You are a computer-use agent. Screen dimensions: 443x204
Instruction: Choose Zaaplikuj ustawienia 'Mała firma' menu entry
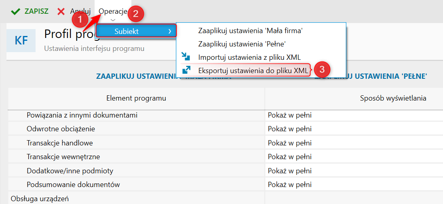(251, 31)
